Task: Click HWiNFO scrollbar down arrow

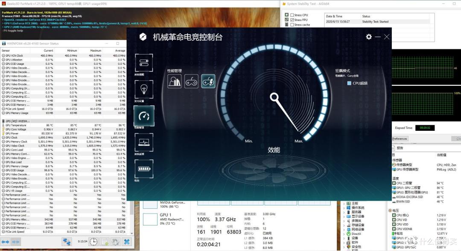Action: (131, 234)
